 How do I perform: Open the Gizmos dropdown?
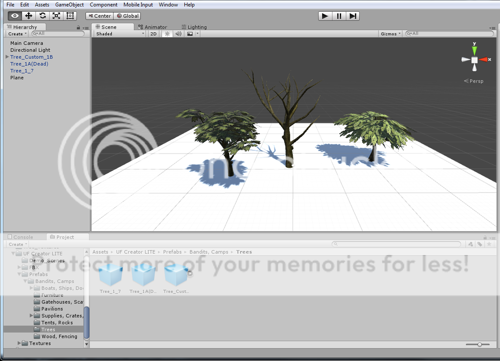pos(390,34)
